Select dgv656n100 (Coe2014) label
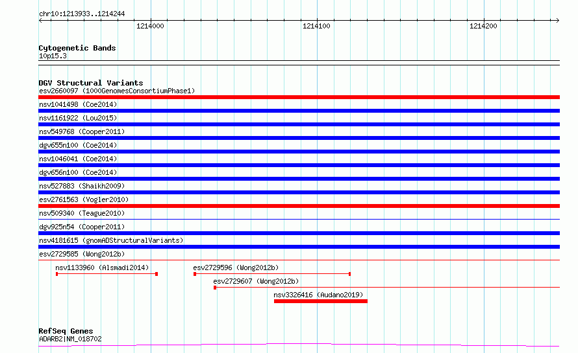The width and height of the screenshot is (578, 353). 78,172
